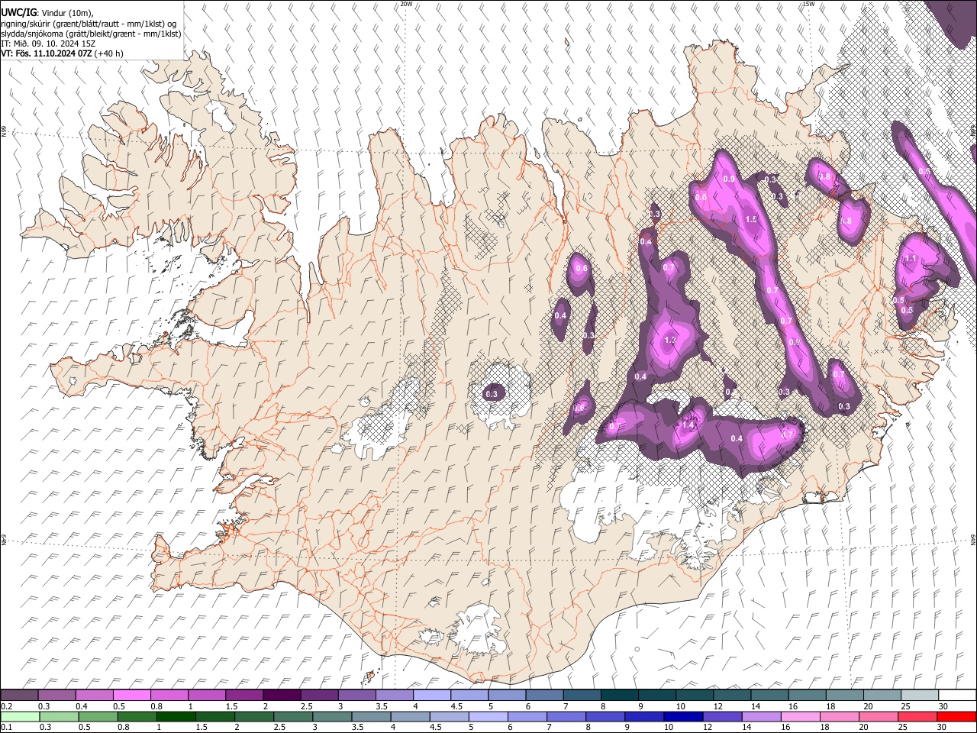Select the darkest green rain swatch starting at 1
This screenshot has height=733, width=977.
[x=176, y=717]
